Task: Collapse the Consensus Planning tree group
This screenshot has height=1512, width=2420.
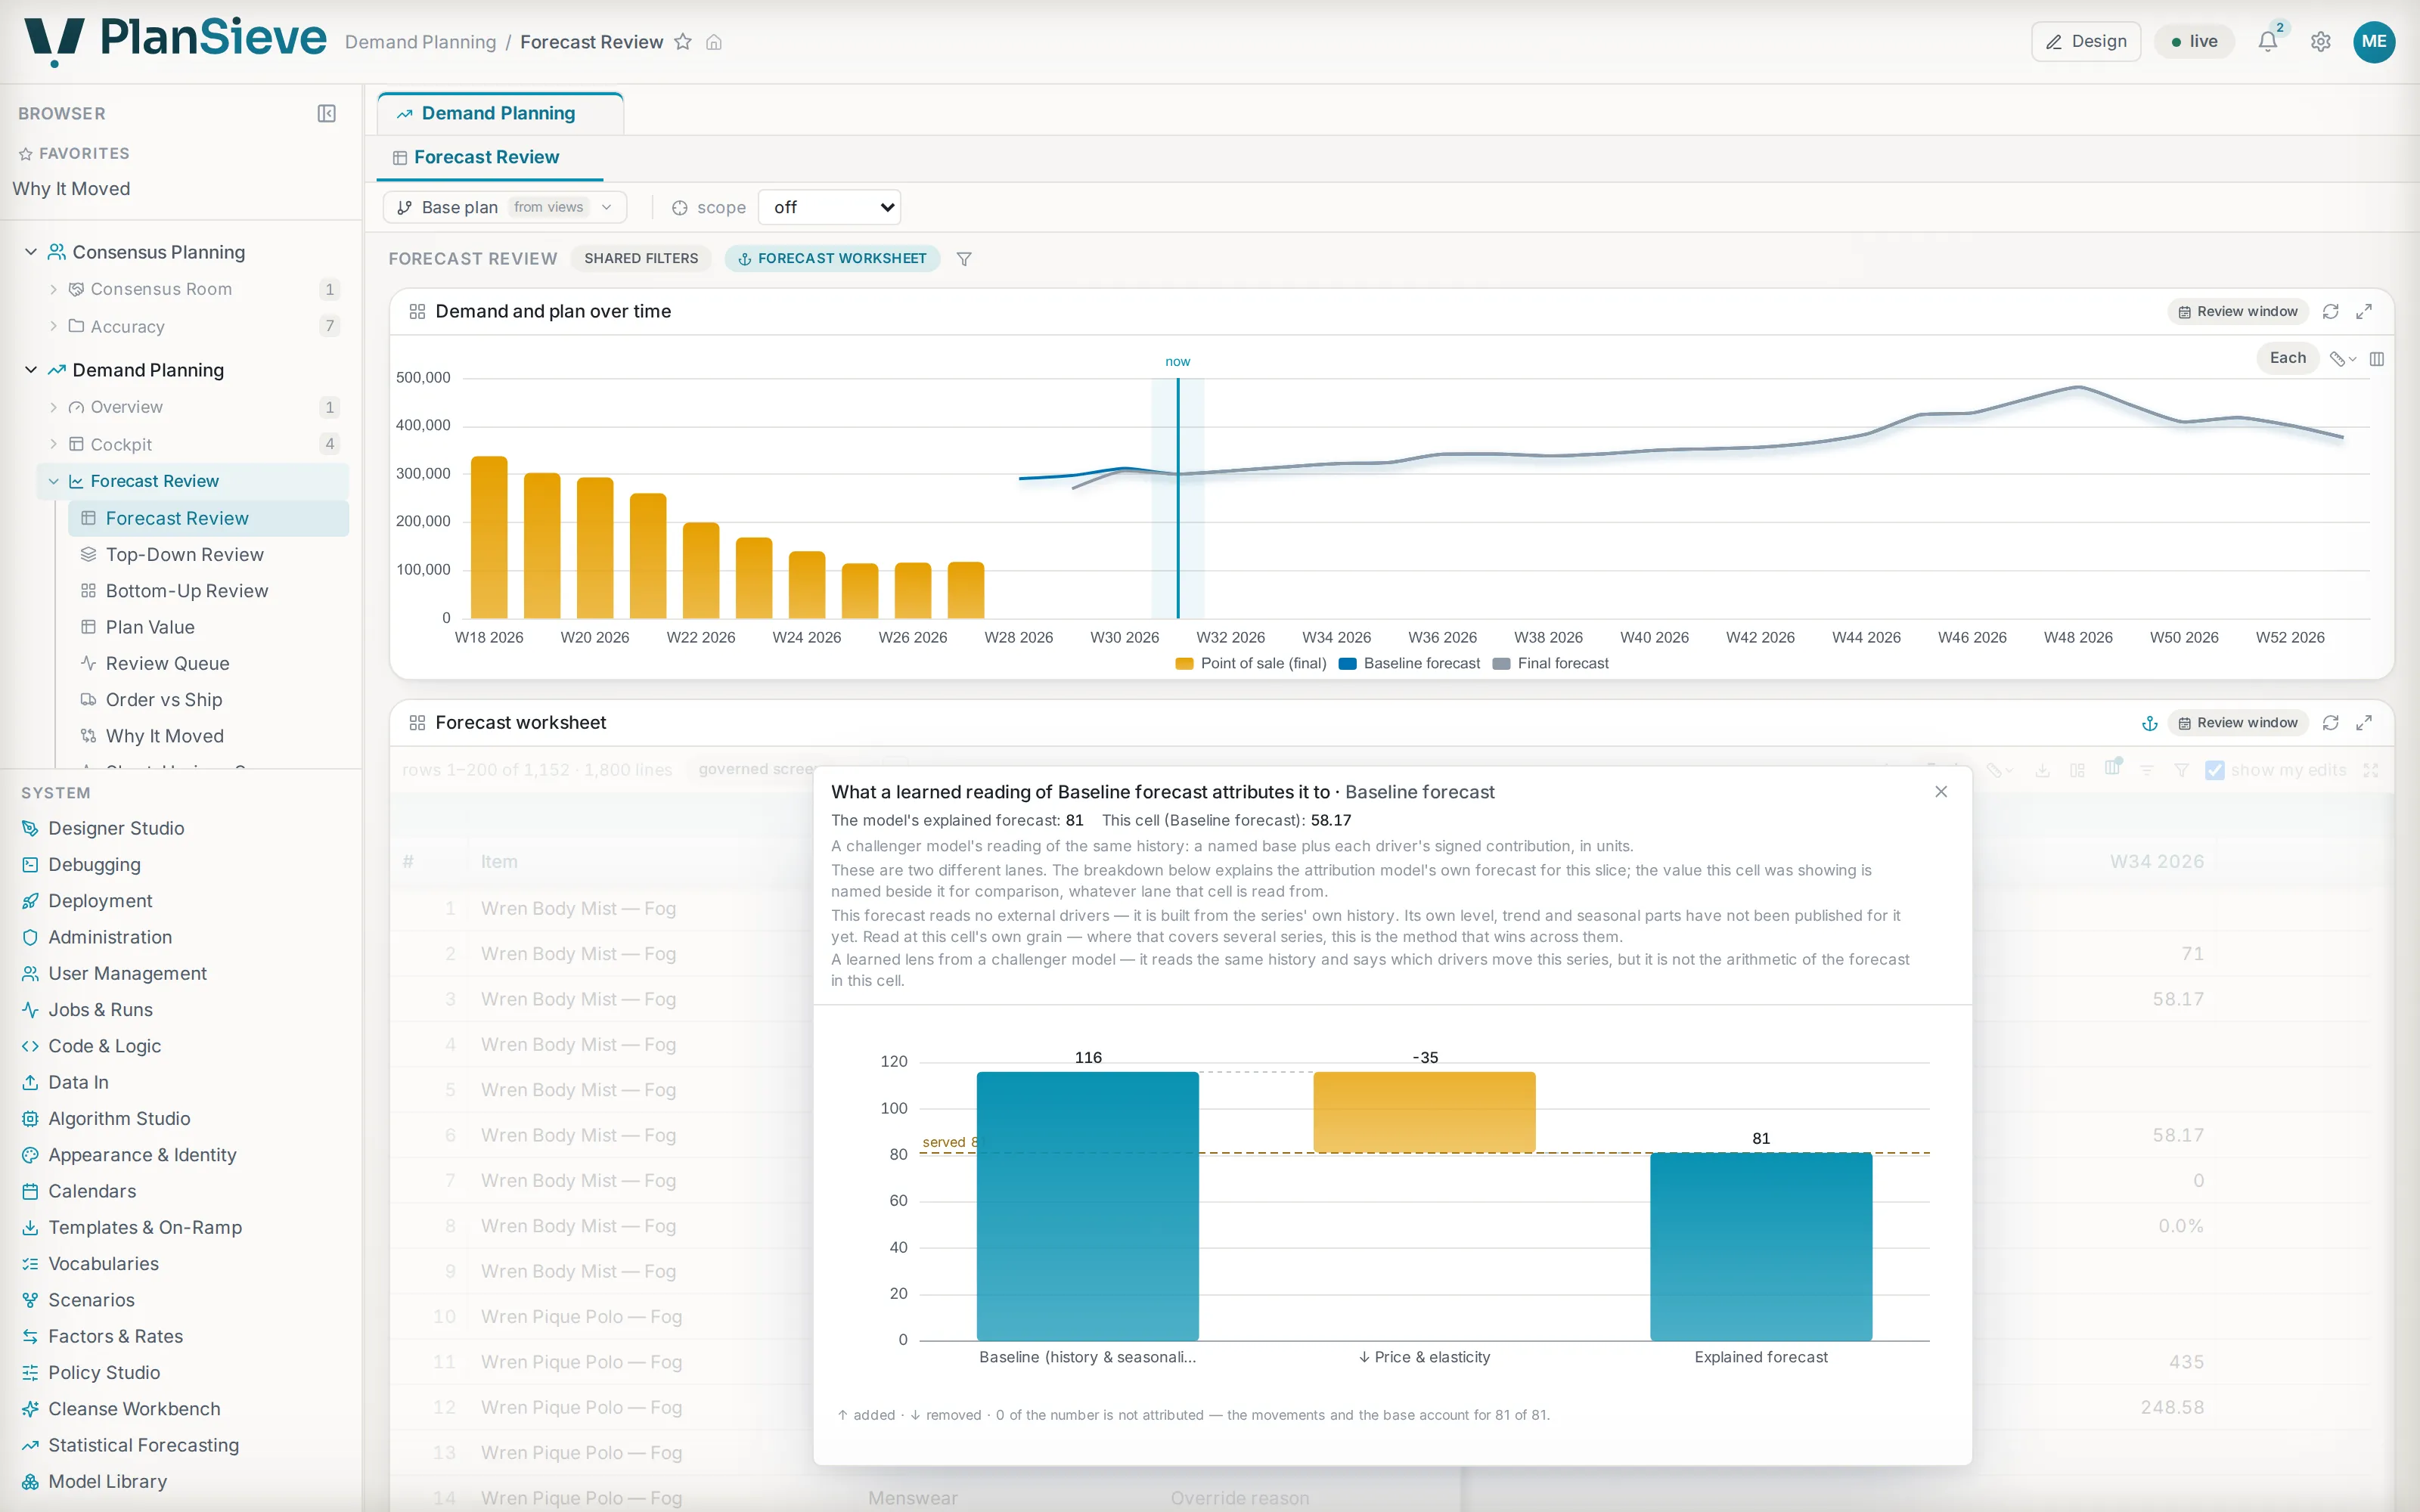Action: (x=31, y=252)
